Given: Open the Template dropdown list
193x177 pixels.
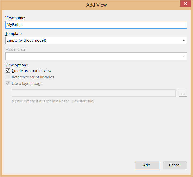Looking at the screenshot, I should (96, 40).
